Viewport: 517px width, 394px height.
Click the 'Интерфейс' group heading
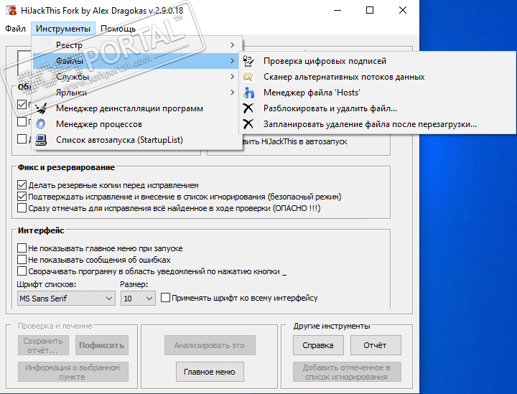[x=41, y=230]
